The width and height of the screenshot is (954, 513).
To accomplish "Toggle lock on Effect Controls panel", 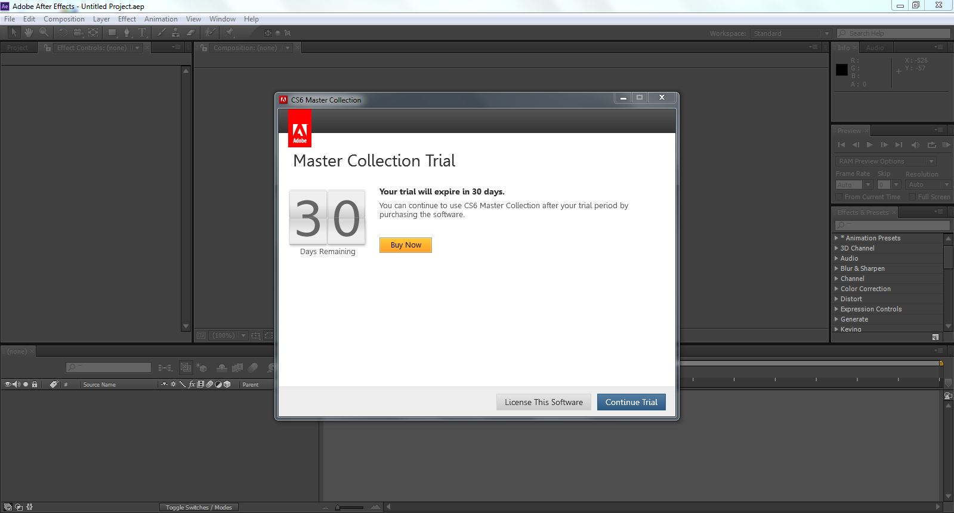I will 47,48.
